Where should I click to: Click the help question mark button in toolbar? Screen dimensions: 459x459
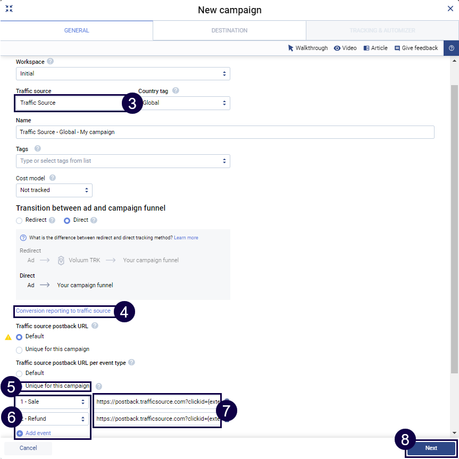click(x=451, y=48)
